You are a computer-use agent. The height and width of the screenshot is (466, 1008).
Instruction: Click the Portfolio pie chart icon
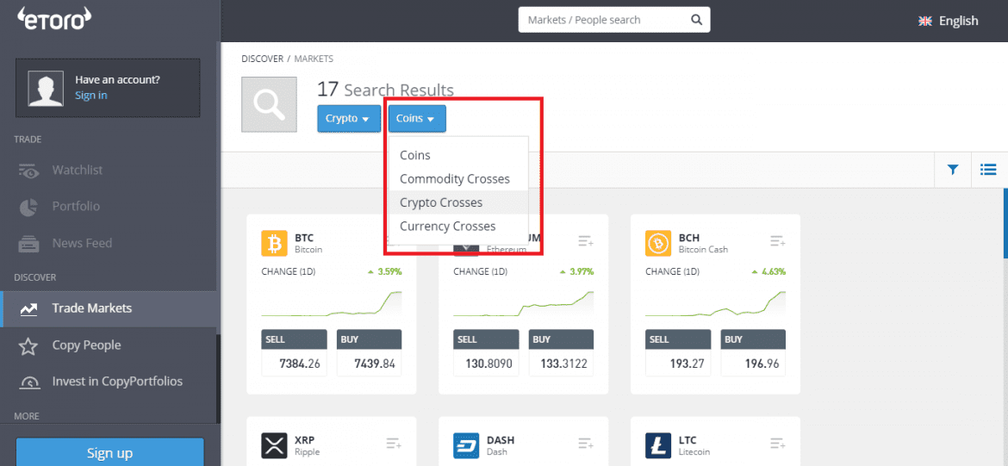28,207
